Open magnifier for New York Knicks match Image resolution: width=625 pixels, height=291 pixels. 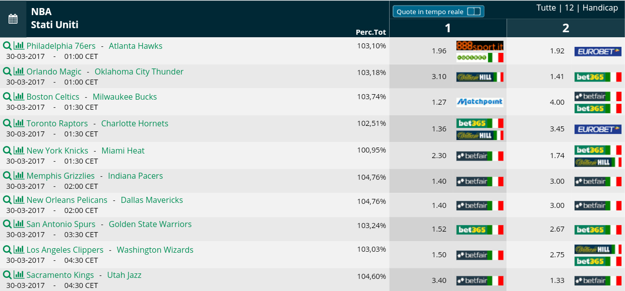pyautogui.click(x=7, y=151)
